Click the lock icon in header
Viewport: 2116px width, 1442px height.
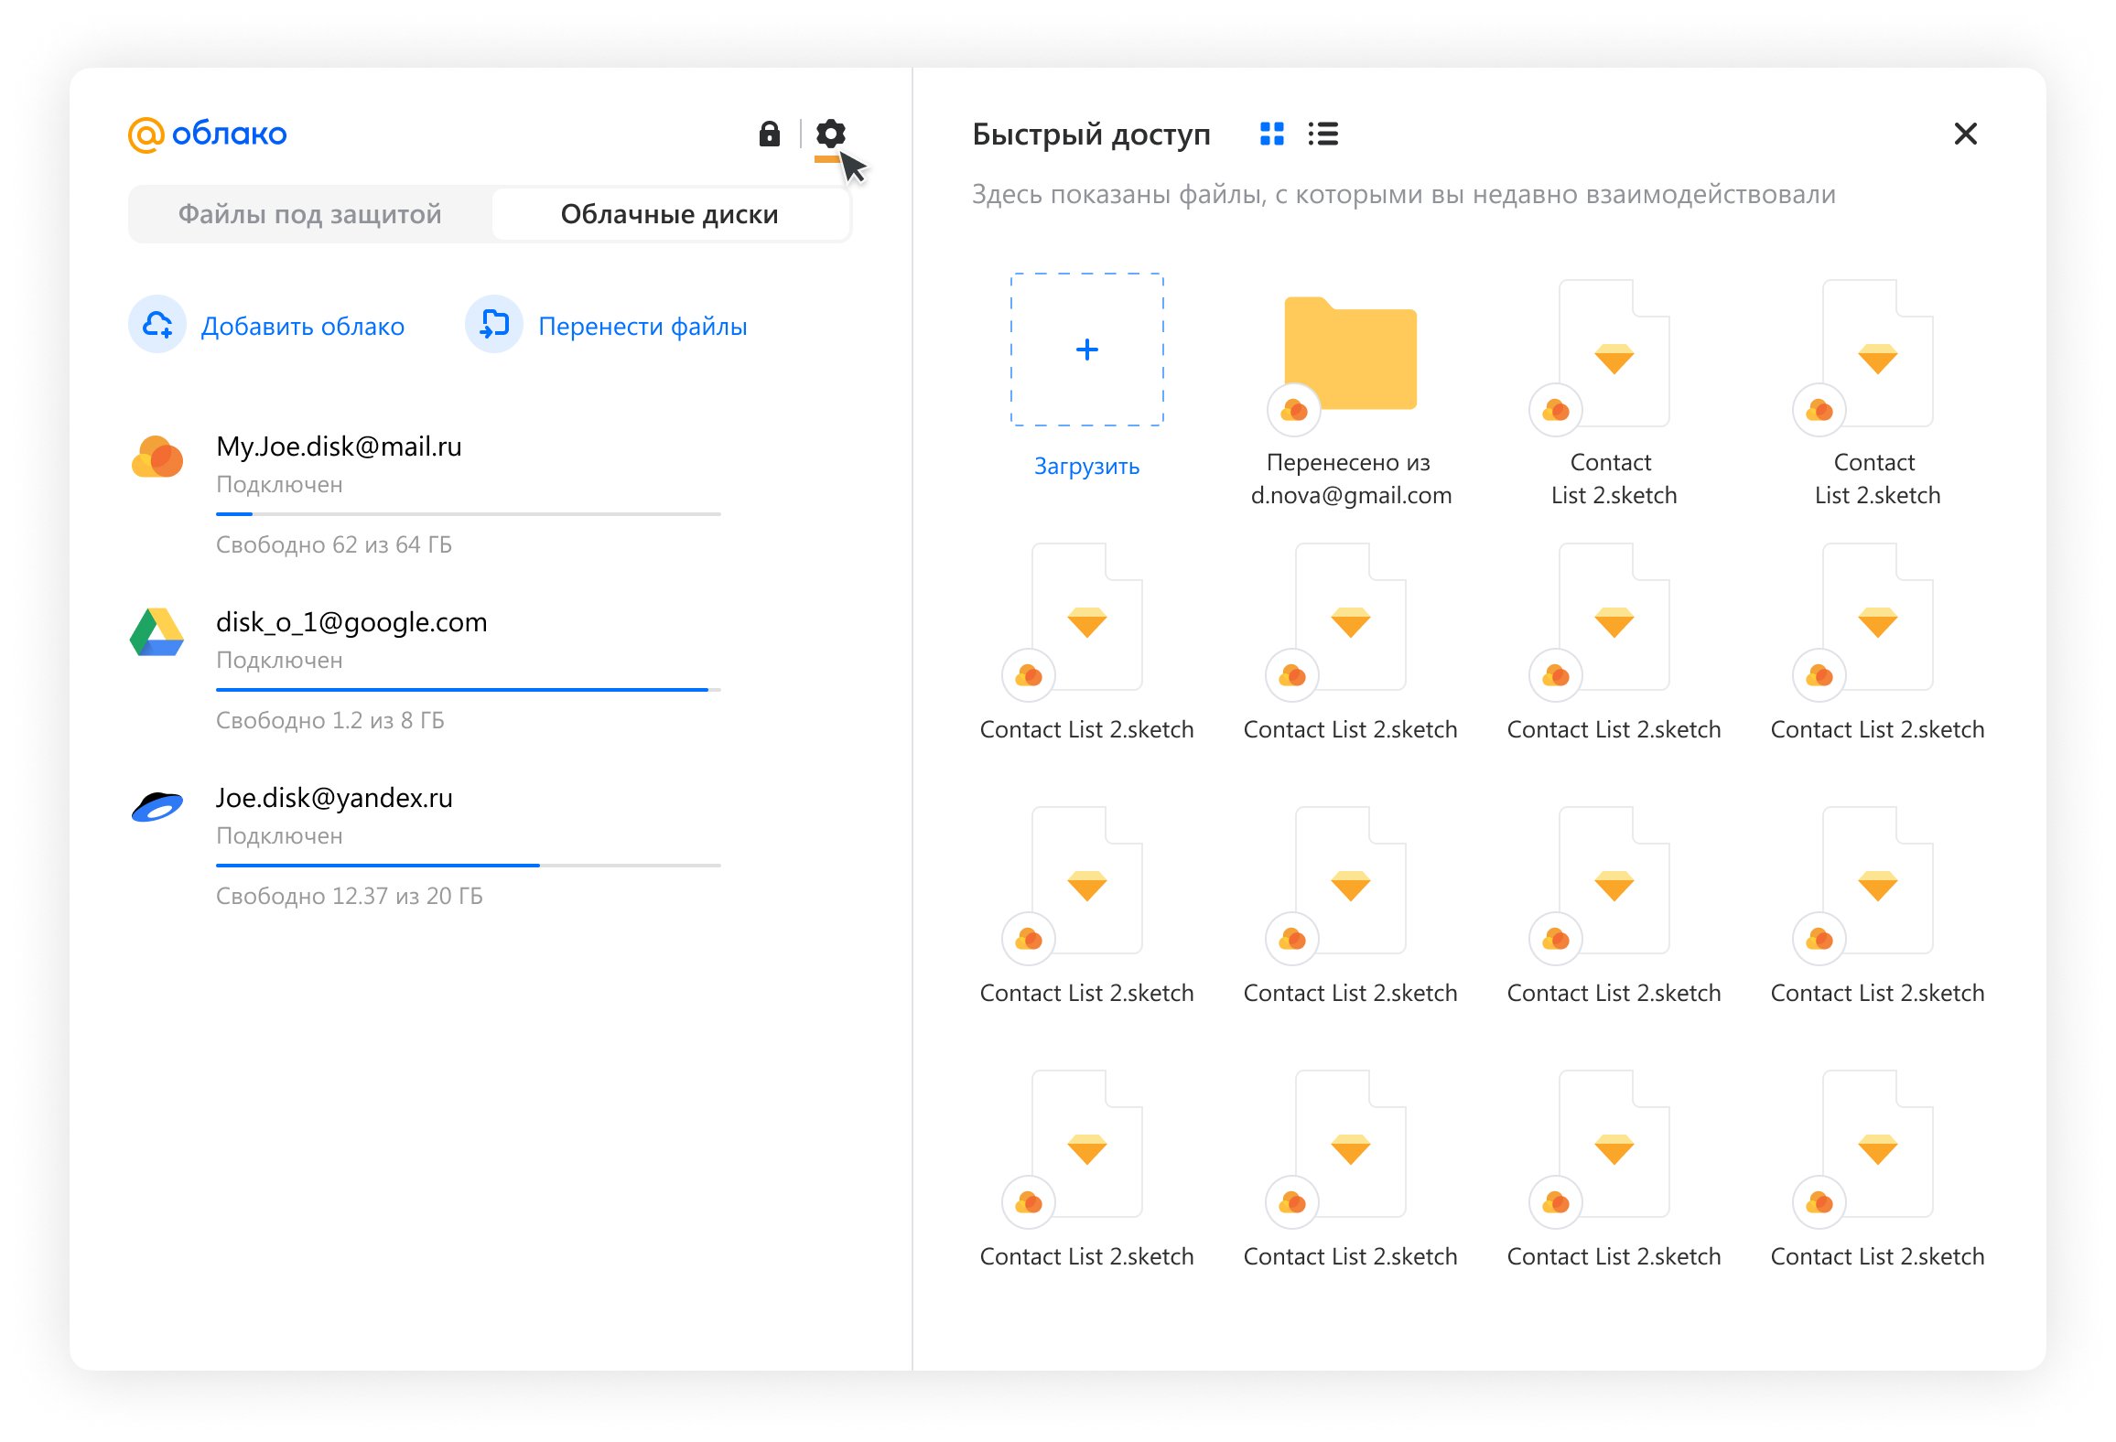[x=769, y=134]
